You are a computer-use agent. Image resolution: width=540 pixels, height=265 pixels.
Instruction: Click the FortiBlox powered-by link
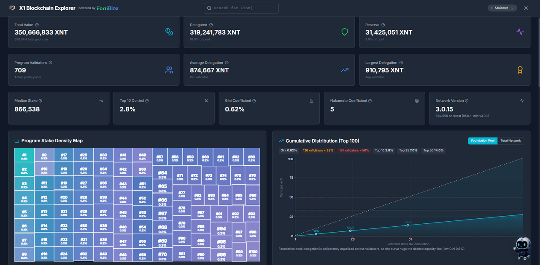click(108, 8)
